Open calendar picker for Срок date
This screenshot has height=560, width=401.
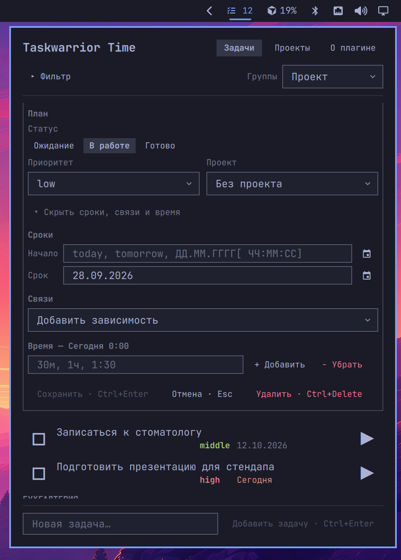pos(367,275)
